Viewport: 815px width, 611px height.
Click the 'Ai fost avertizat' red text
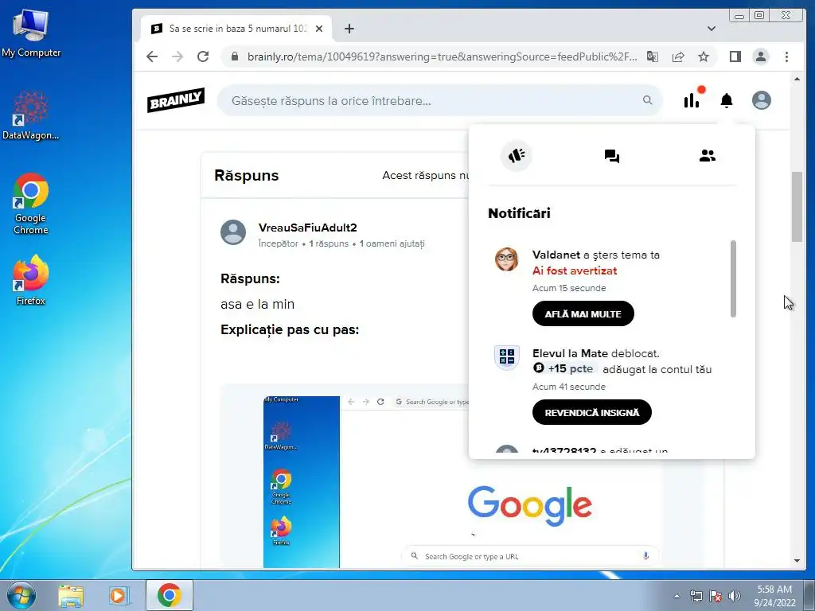[575, 270]
